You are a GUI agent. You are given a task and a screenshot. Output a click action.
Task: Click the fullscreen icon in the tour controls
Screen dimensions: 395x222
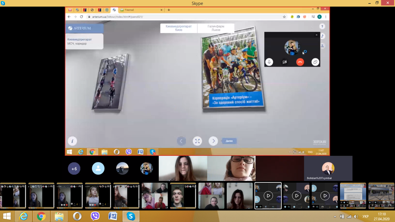[x=197, y=141]
